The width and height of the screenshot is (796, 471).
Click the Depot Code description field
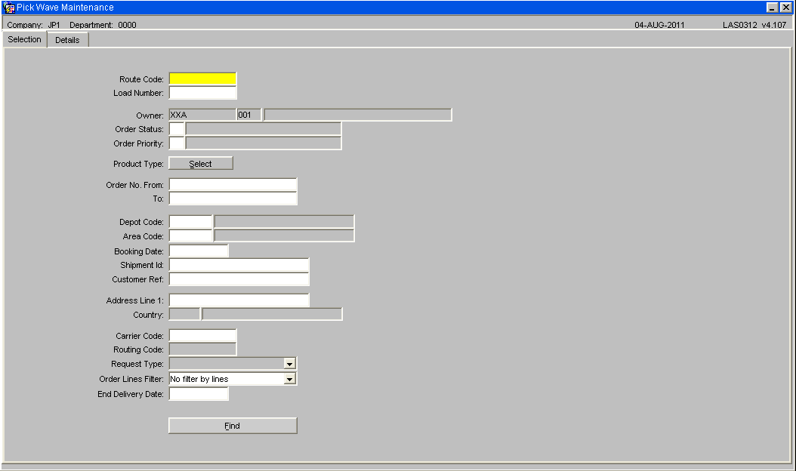pyautogui.click(x=284, y=222)
